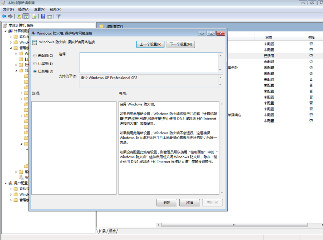
Task: Click the main window left scroll arrow
Action: pyautogui.click(x=158, y=225)
